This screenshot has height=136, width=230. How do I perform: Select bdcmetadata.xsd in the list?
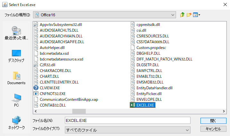tap(54, 53)
